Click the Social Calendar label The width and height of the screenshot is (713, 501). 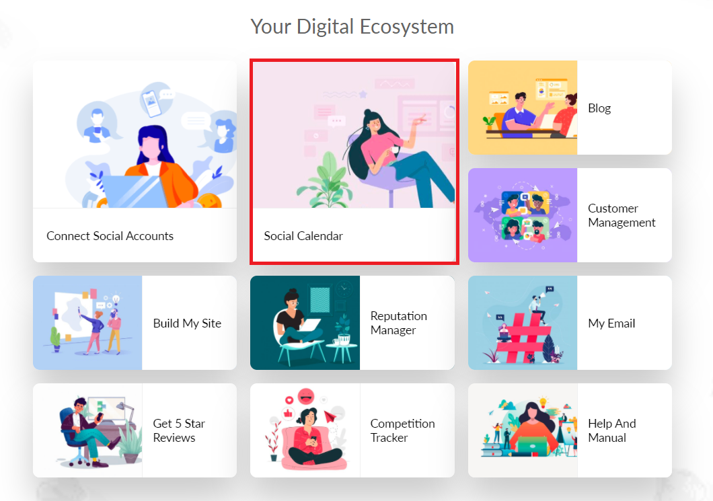[303, 236]
